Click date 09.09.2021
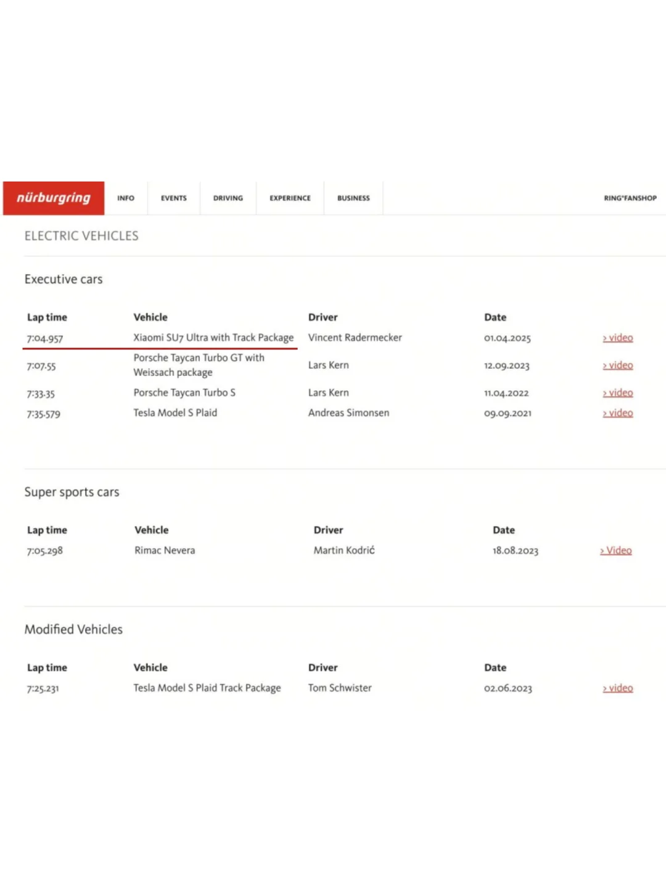Viewport: 666px width, 889px height. tap(508, 414)
